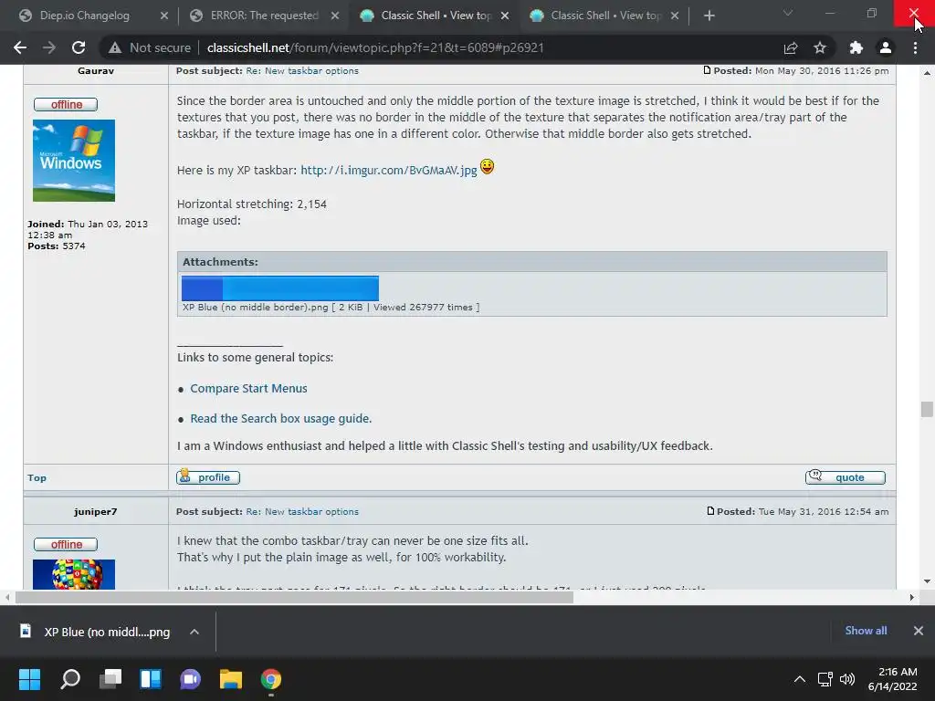
Task: Close the downloads bar
Action: (x=919, y=631)
